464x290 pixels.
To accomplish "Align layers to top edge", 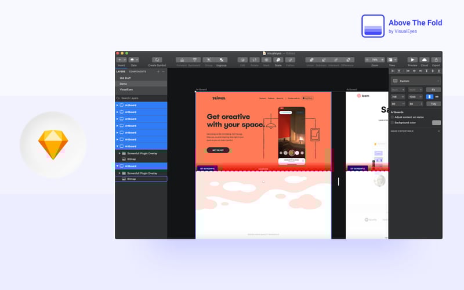I will coord(426,71).
